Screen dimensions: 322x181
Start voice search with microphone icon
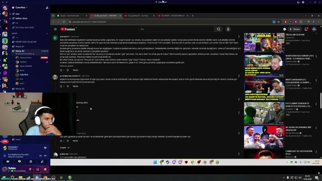228,29
